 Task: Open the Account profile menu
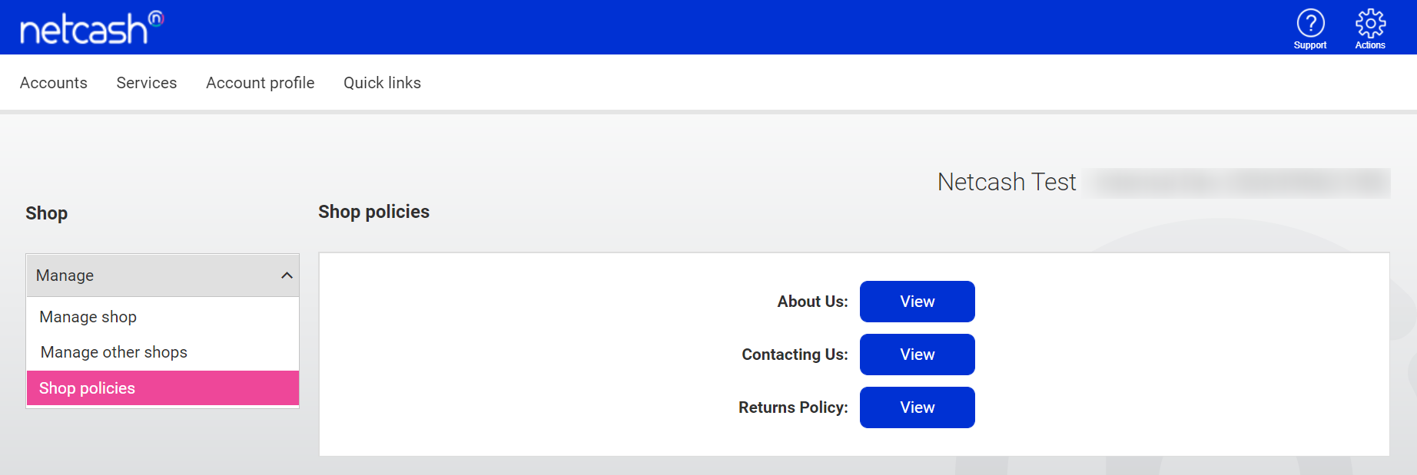tap(261, 83)
